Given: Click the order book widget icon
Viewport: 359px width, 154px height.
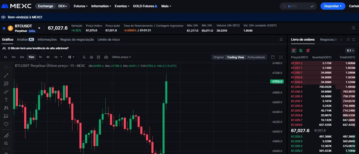Looking at the screenshot, I should tap(349, 39).
